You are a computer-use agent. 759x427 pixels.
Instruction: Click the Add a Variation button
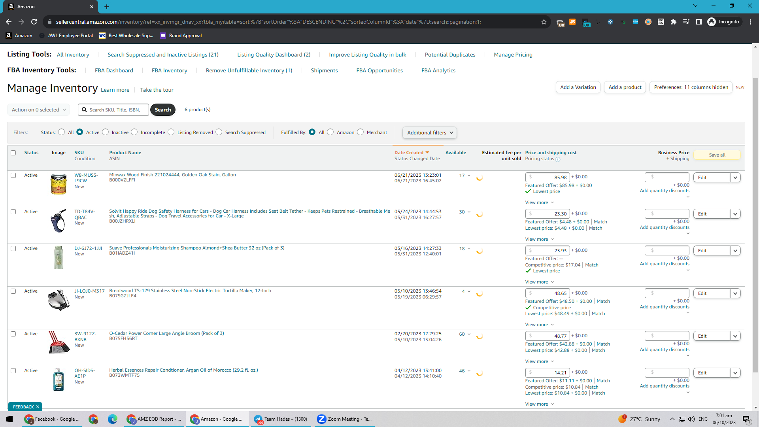pyautogui.click(x=578, y=87)
